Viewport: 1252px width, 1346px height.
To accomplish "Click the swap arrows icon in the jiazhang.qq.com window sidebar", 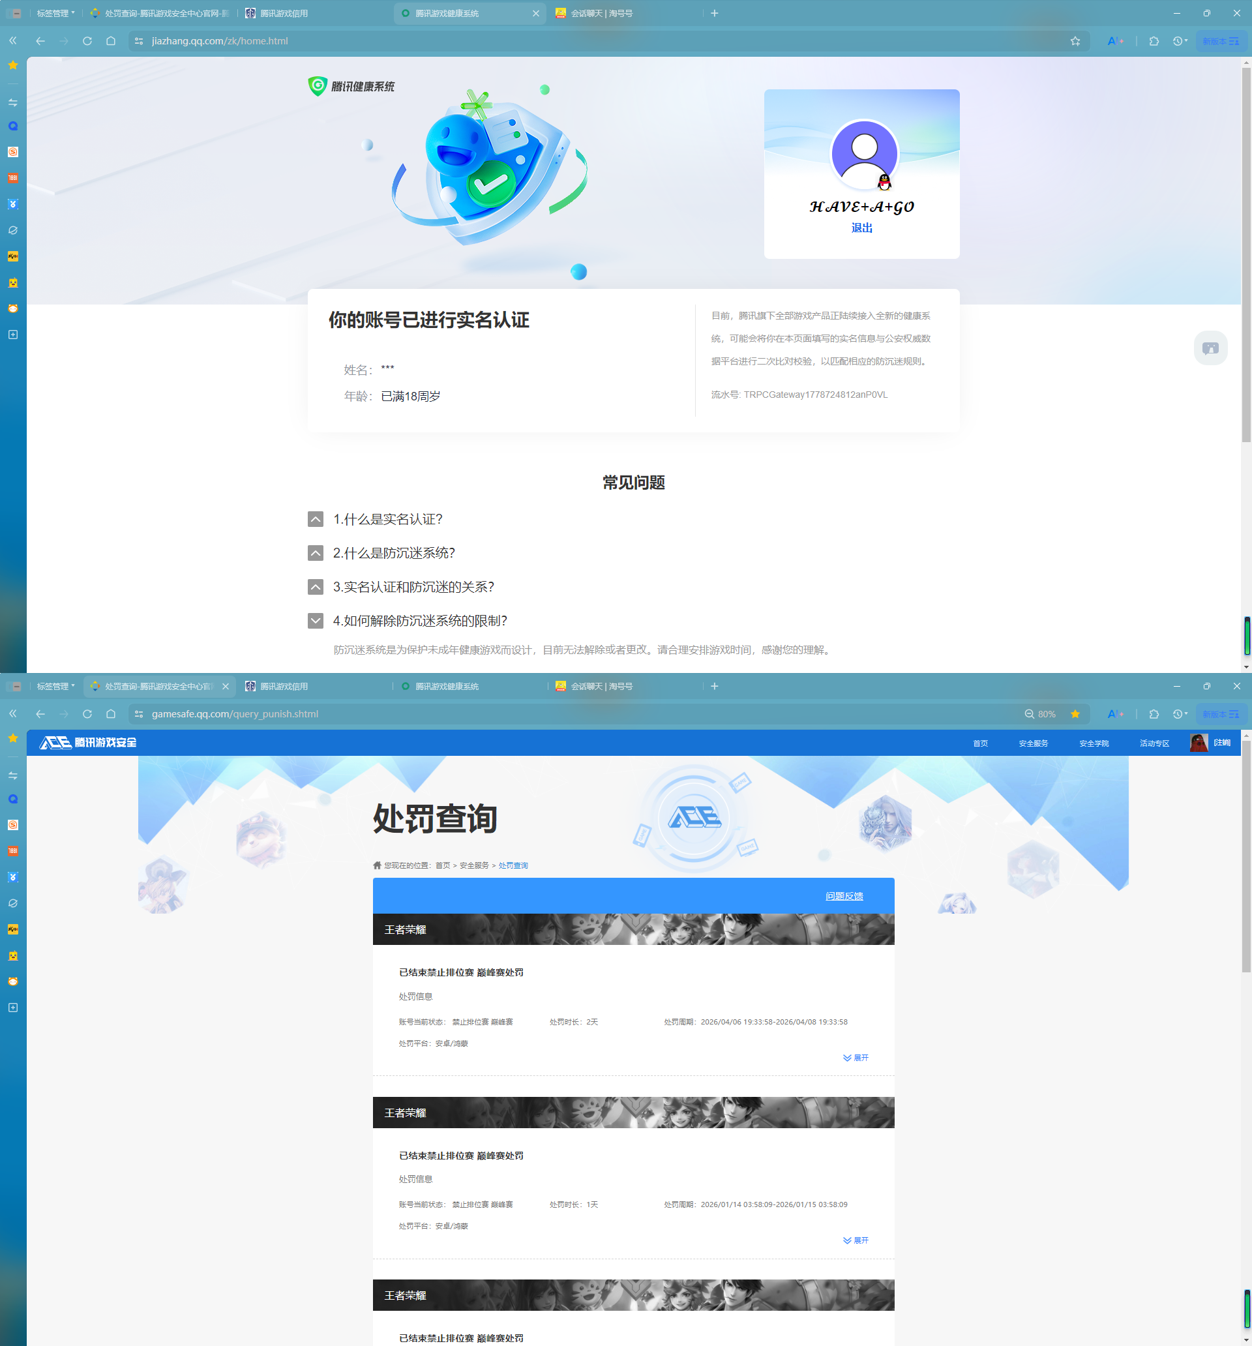I will (x=13, y=102).
